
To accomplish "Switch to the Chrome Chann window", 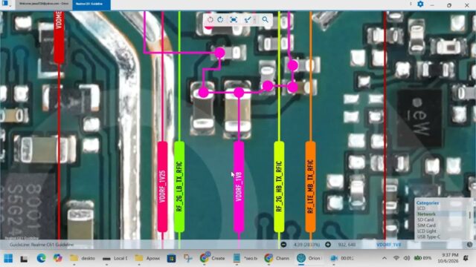I will tap(277, 258).
